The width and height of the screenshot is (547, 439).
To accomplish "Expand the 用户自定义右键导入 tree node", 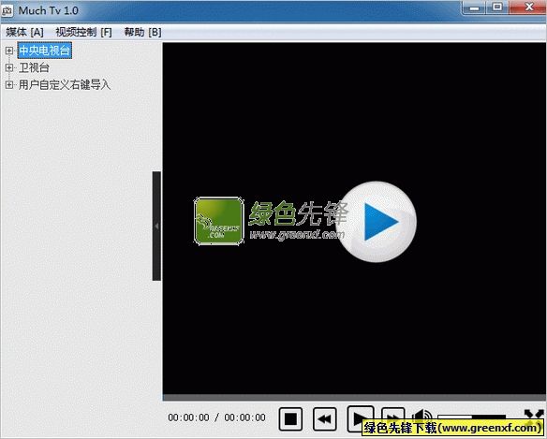I will 9,84.
